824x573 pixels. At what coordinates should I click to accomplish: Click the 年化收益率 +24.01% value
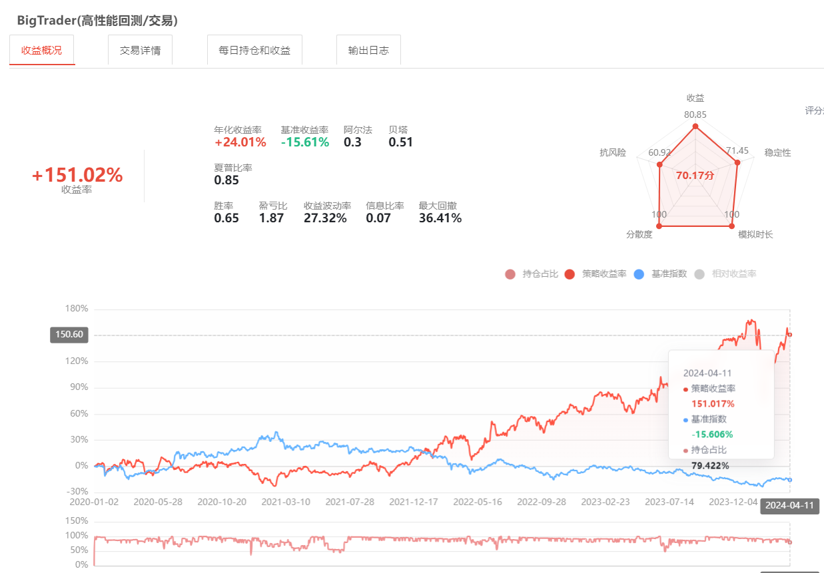click(240, 142)
